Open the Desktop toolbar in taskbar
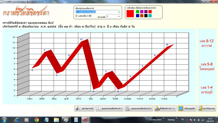The width and height of the screenshot is (218, 123). pyautogui.click(x=171, y=120)
